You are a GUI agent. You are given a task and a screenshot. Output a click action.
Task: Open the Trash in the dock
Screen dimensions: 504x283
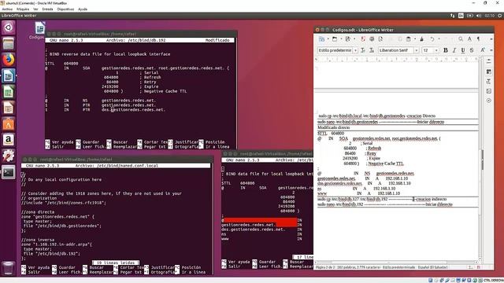pyautogui.click(x=9, y=268)
